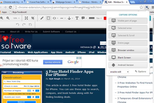
Task: Click the Featured category tab
Action: pos(6,52)
